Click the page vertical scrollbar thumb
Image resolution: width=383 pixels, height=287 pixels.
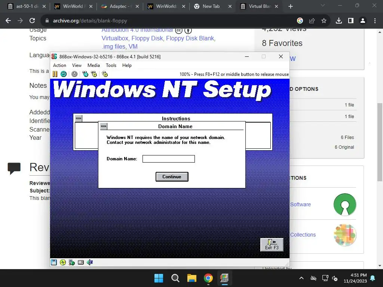380,142
